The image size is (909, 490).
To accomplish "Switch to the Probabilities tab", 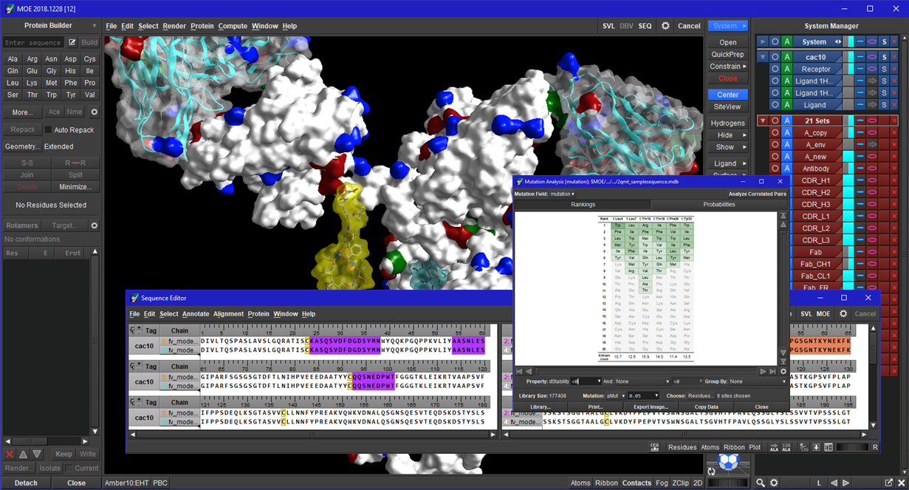I will (x=718, y=205).
